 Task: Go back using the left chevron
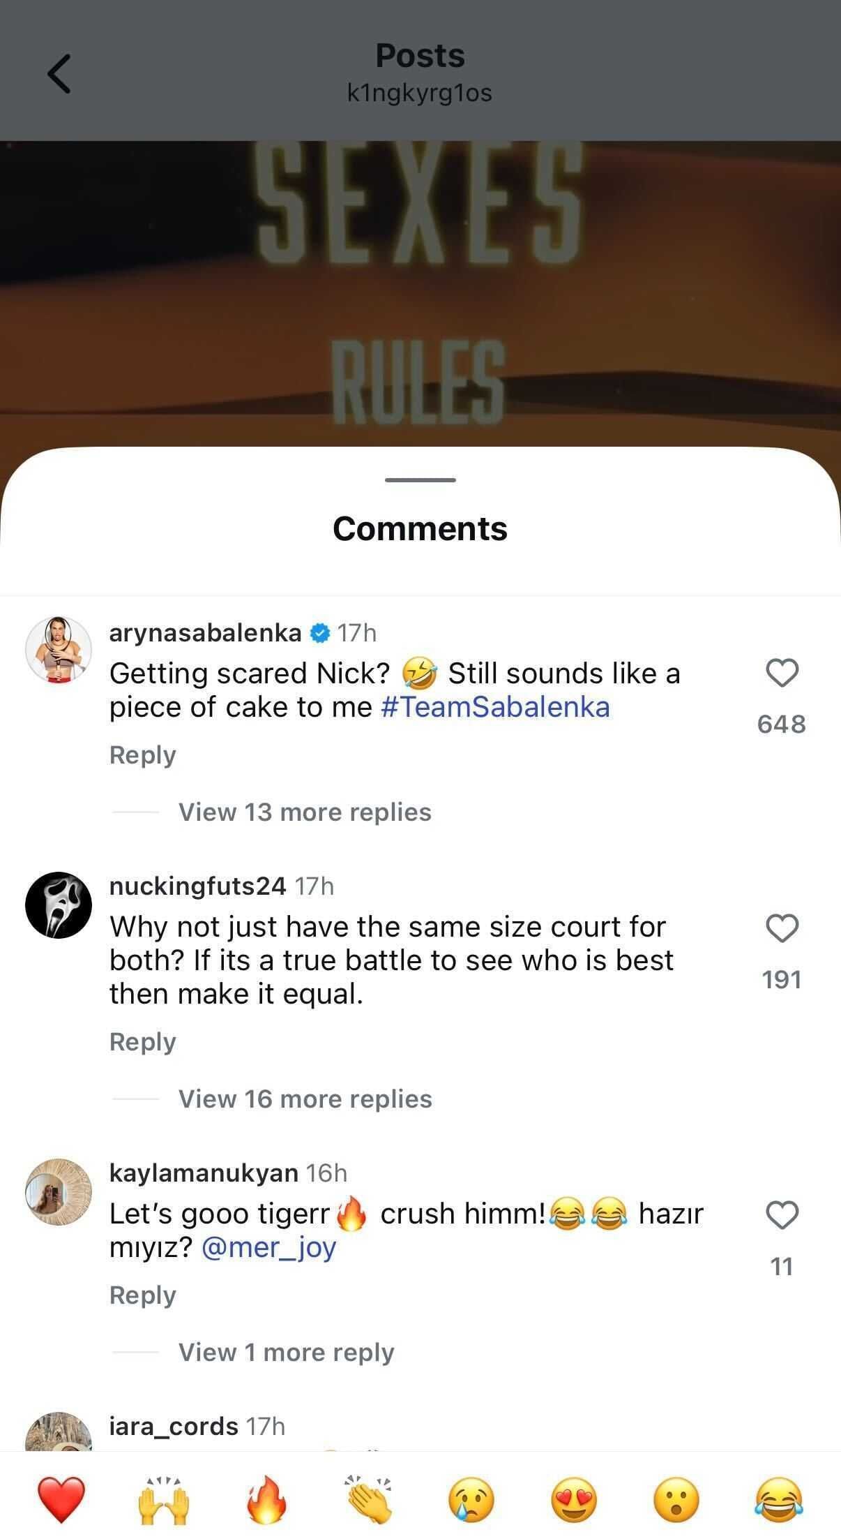pyautogui.click(x=59, y=73)
